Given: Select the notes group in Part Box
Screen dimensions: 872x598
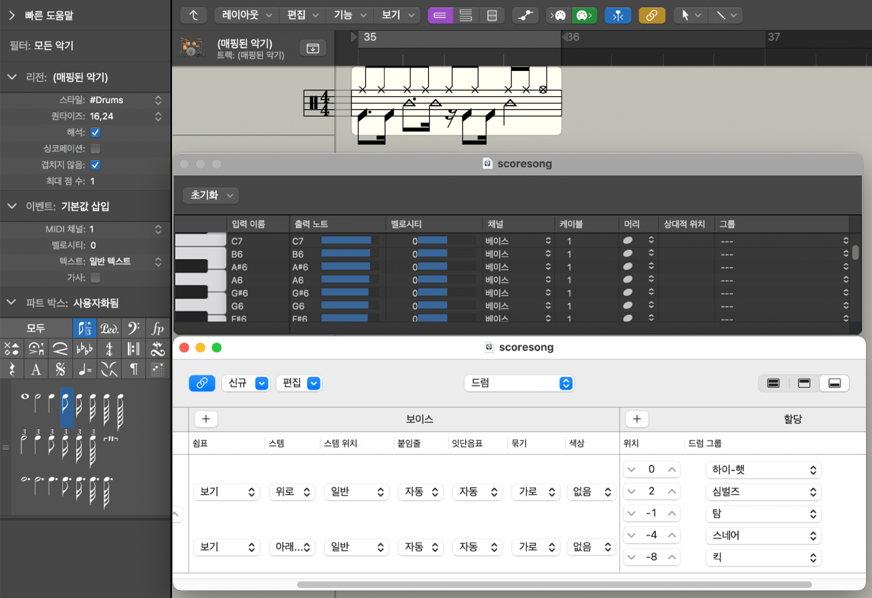Looking at the screenshot, I should pyautogui.click(x=84, y=328).
